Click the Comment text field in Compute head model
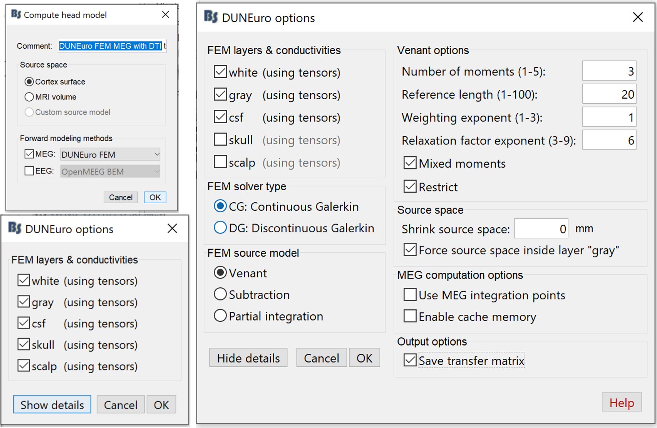This screenshot has height=428, width=657. pos(112,46)
